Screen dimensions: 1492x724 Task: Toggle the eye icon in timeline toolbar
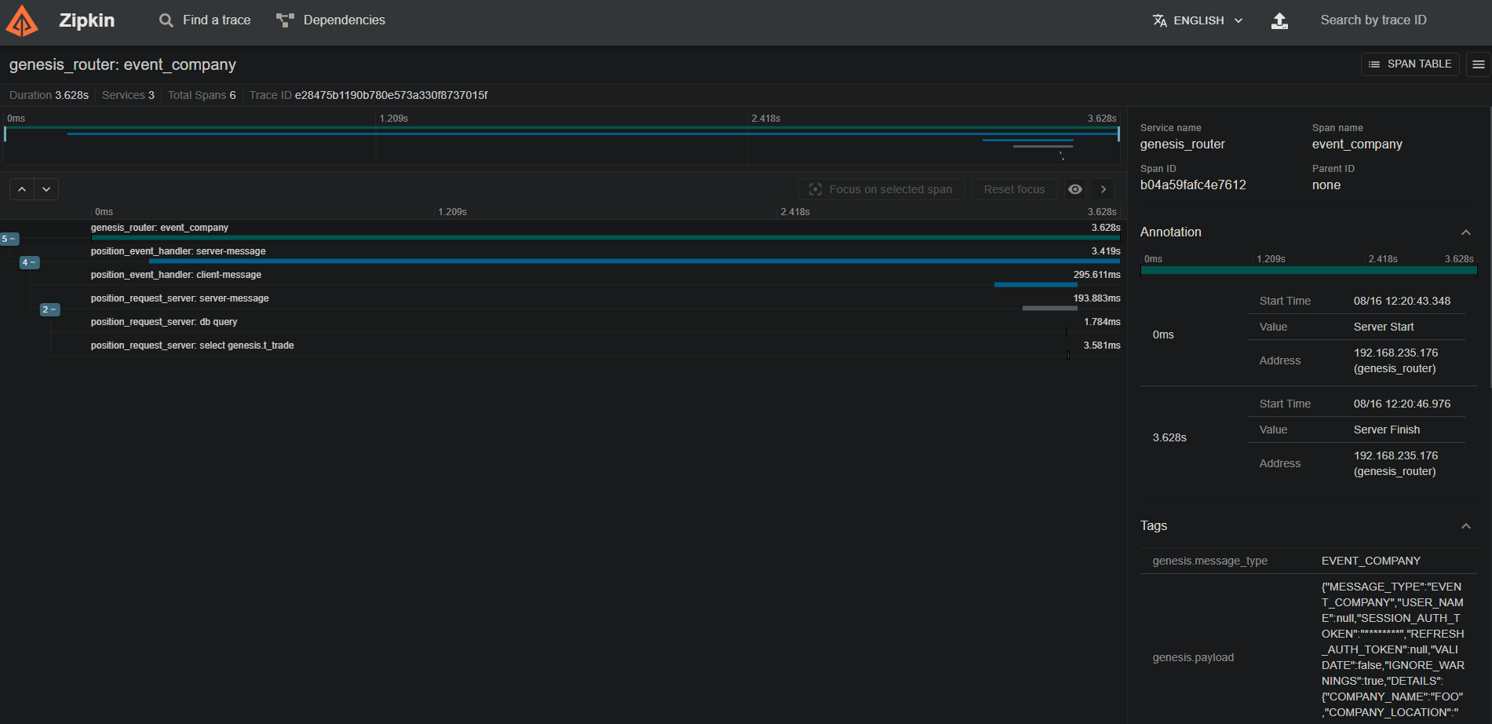[1075, 189]
